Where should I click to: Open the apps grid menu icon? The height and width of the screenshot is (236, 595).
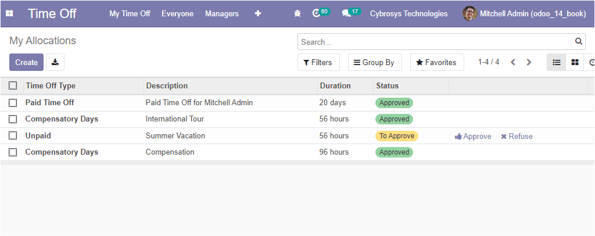pyautogui.click(x=9, y=13)
